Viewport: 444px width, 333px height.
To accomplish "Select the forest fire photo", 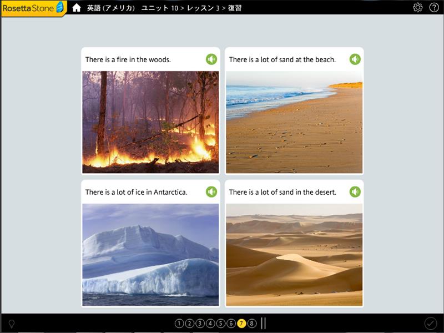I will click(x=150, y=122).
